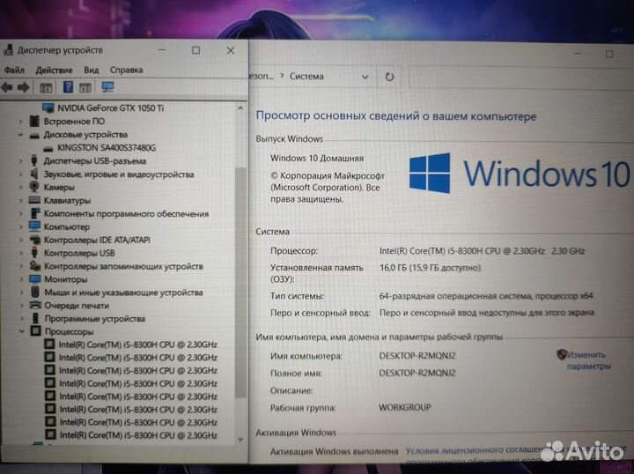
Task: Click the Программные устройства icon
Action: tap(36, 318)
